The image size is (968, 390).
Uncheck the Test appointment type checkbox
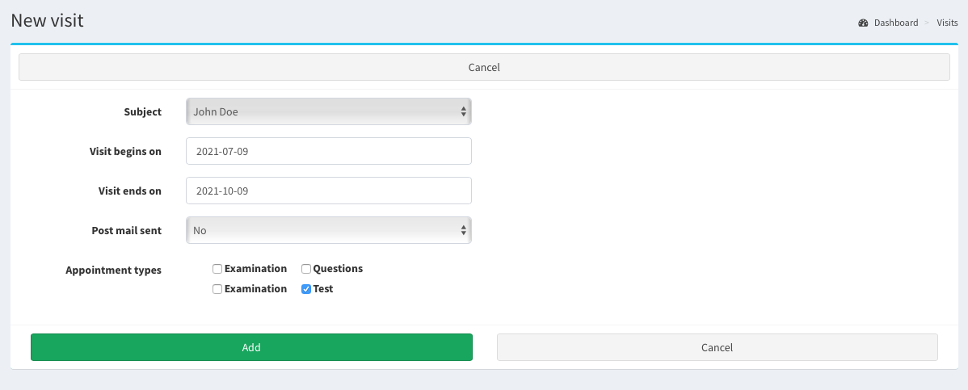pyautogui.click(x=306, y=289)
